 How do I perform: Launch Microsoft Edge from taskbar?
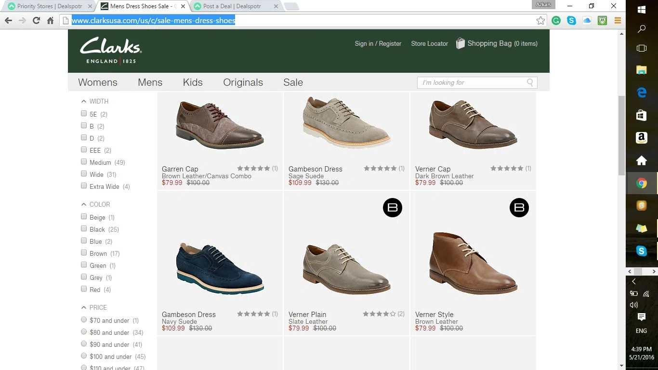pyautogui.click(x=641, y=92)
